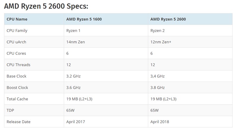This screenshot has width=238, height=132.
Task: Click the TDP row label
Action: point(10,111)
